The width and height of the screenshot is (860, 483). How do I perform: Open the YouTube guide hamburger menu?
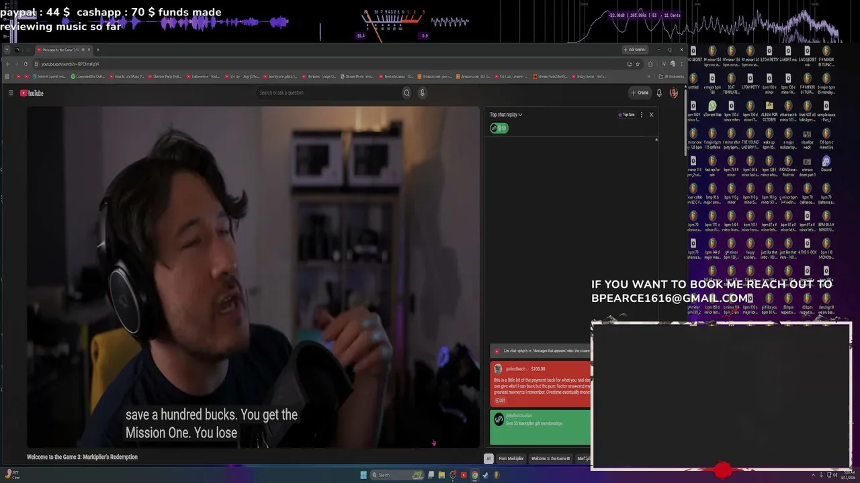[11, 93]
